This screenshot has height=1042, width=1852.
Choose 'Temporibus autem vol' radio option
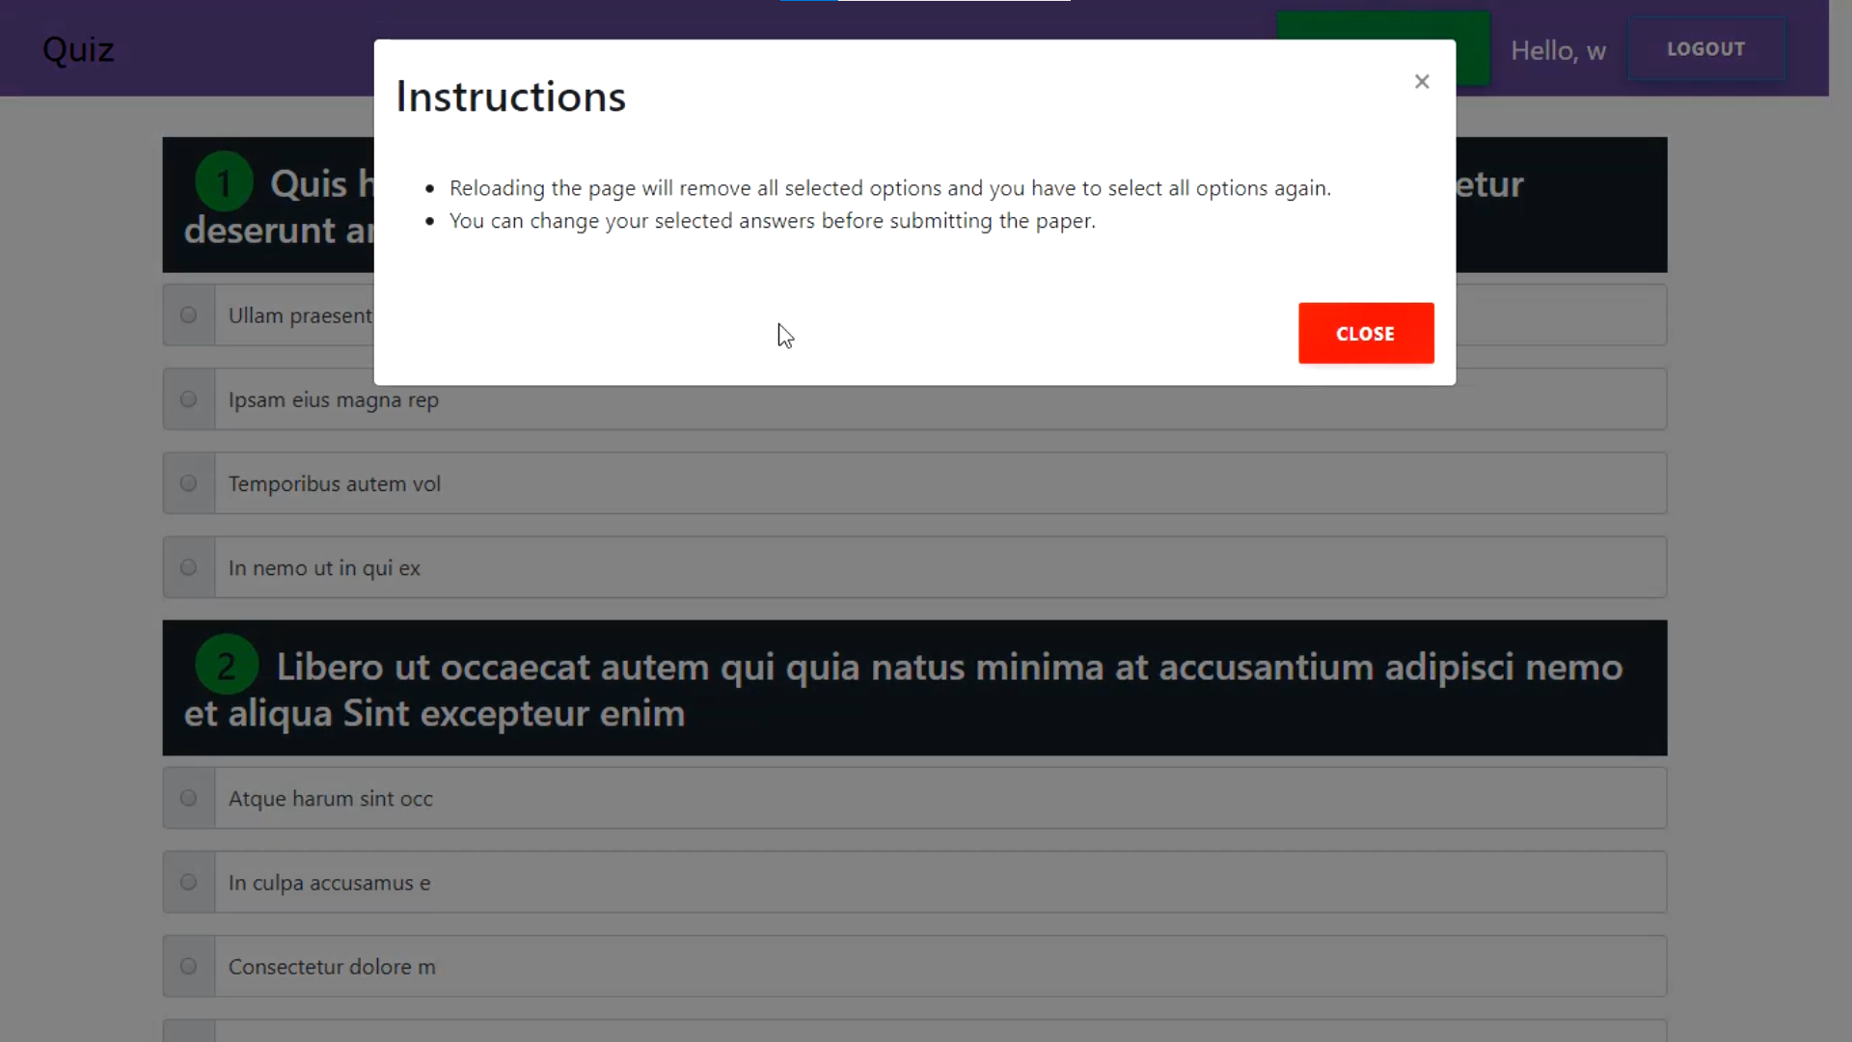click(x=189, y=483)
